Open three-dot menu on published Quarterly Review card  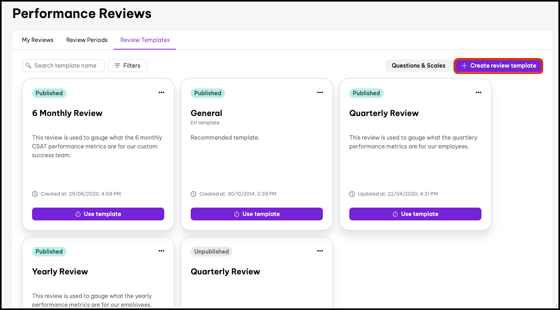point(478,92)
